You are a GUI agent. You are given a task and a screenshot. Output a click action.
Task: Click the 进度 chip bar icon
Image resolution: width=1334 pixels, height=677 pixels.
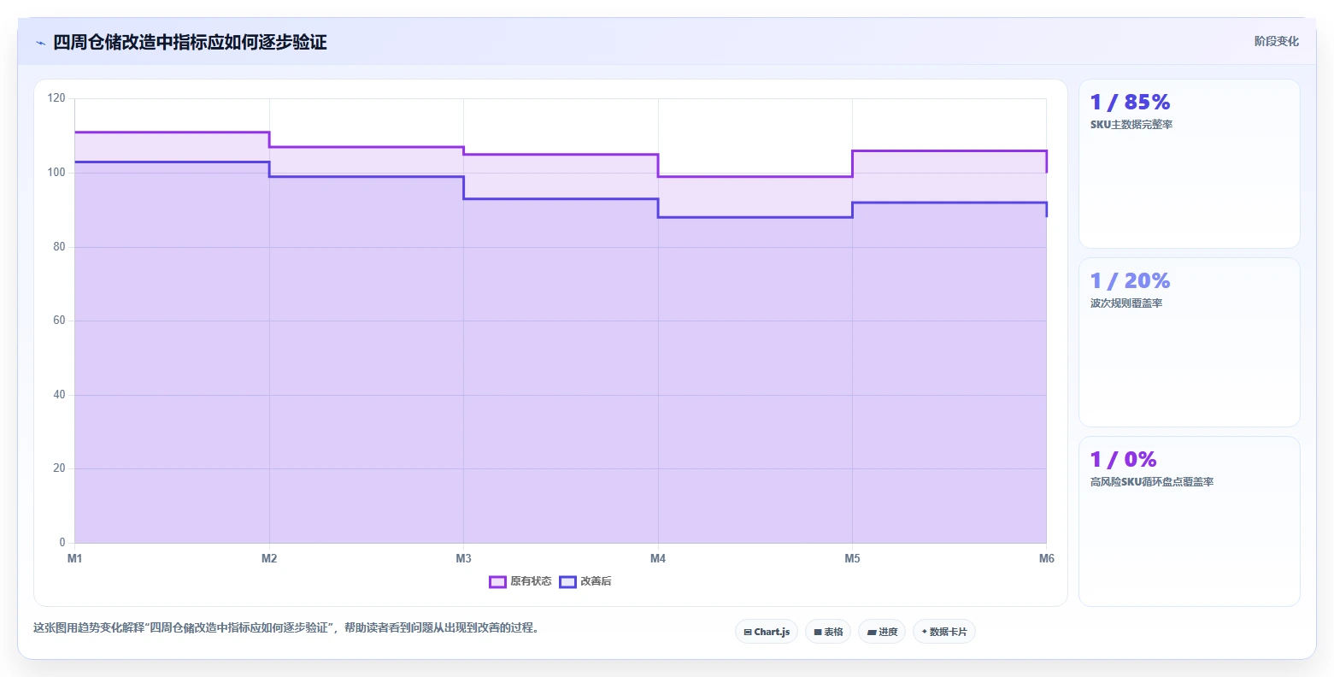click(x=872, y=633)
